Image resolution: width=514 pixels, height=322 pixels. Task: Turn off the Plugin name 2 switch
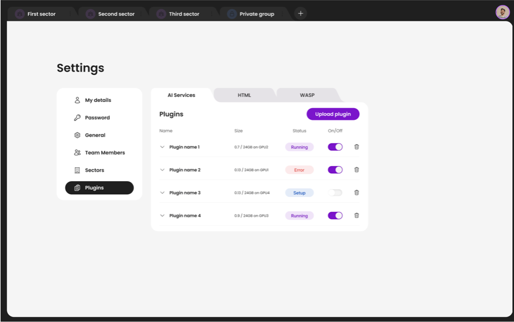(335, 169)
